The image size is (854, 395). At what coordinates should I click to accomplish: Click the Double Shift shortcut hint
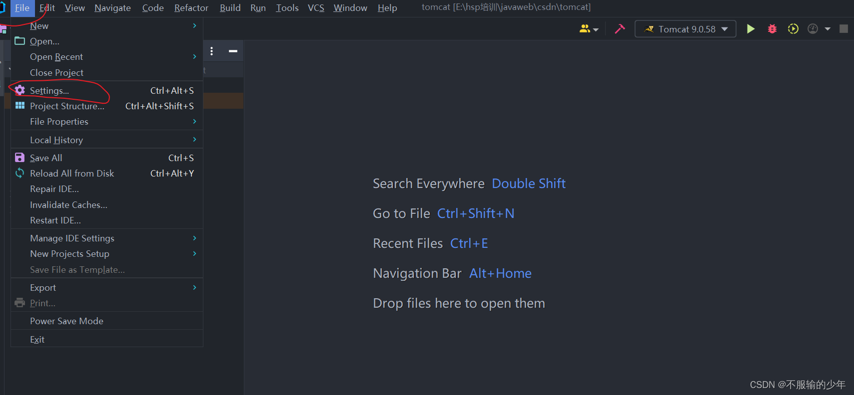tap(529, 184)
